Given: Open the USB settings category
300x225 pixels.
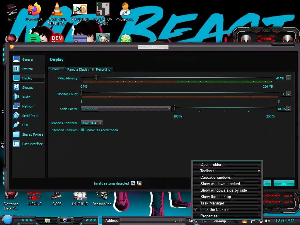Looking at the screenshot, I should click(28, 125).
